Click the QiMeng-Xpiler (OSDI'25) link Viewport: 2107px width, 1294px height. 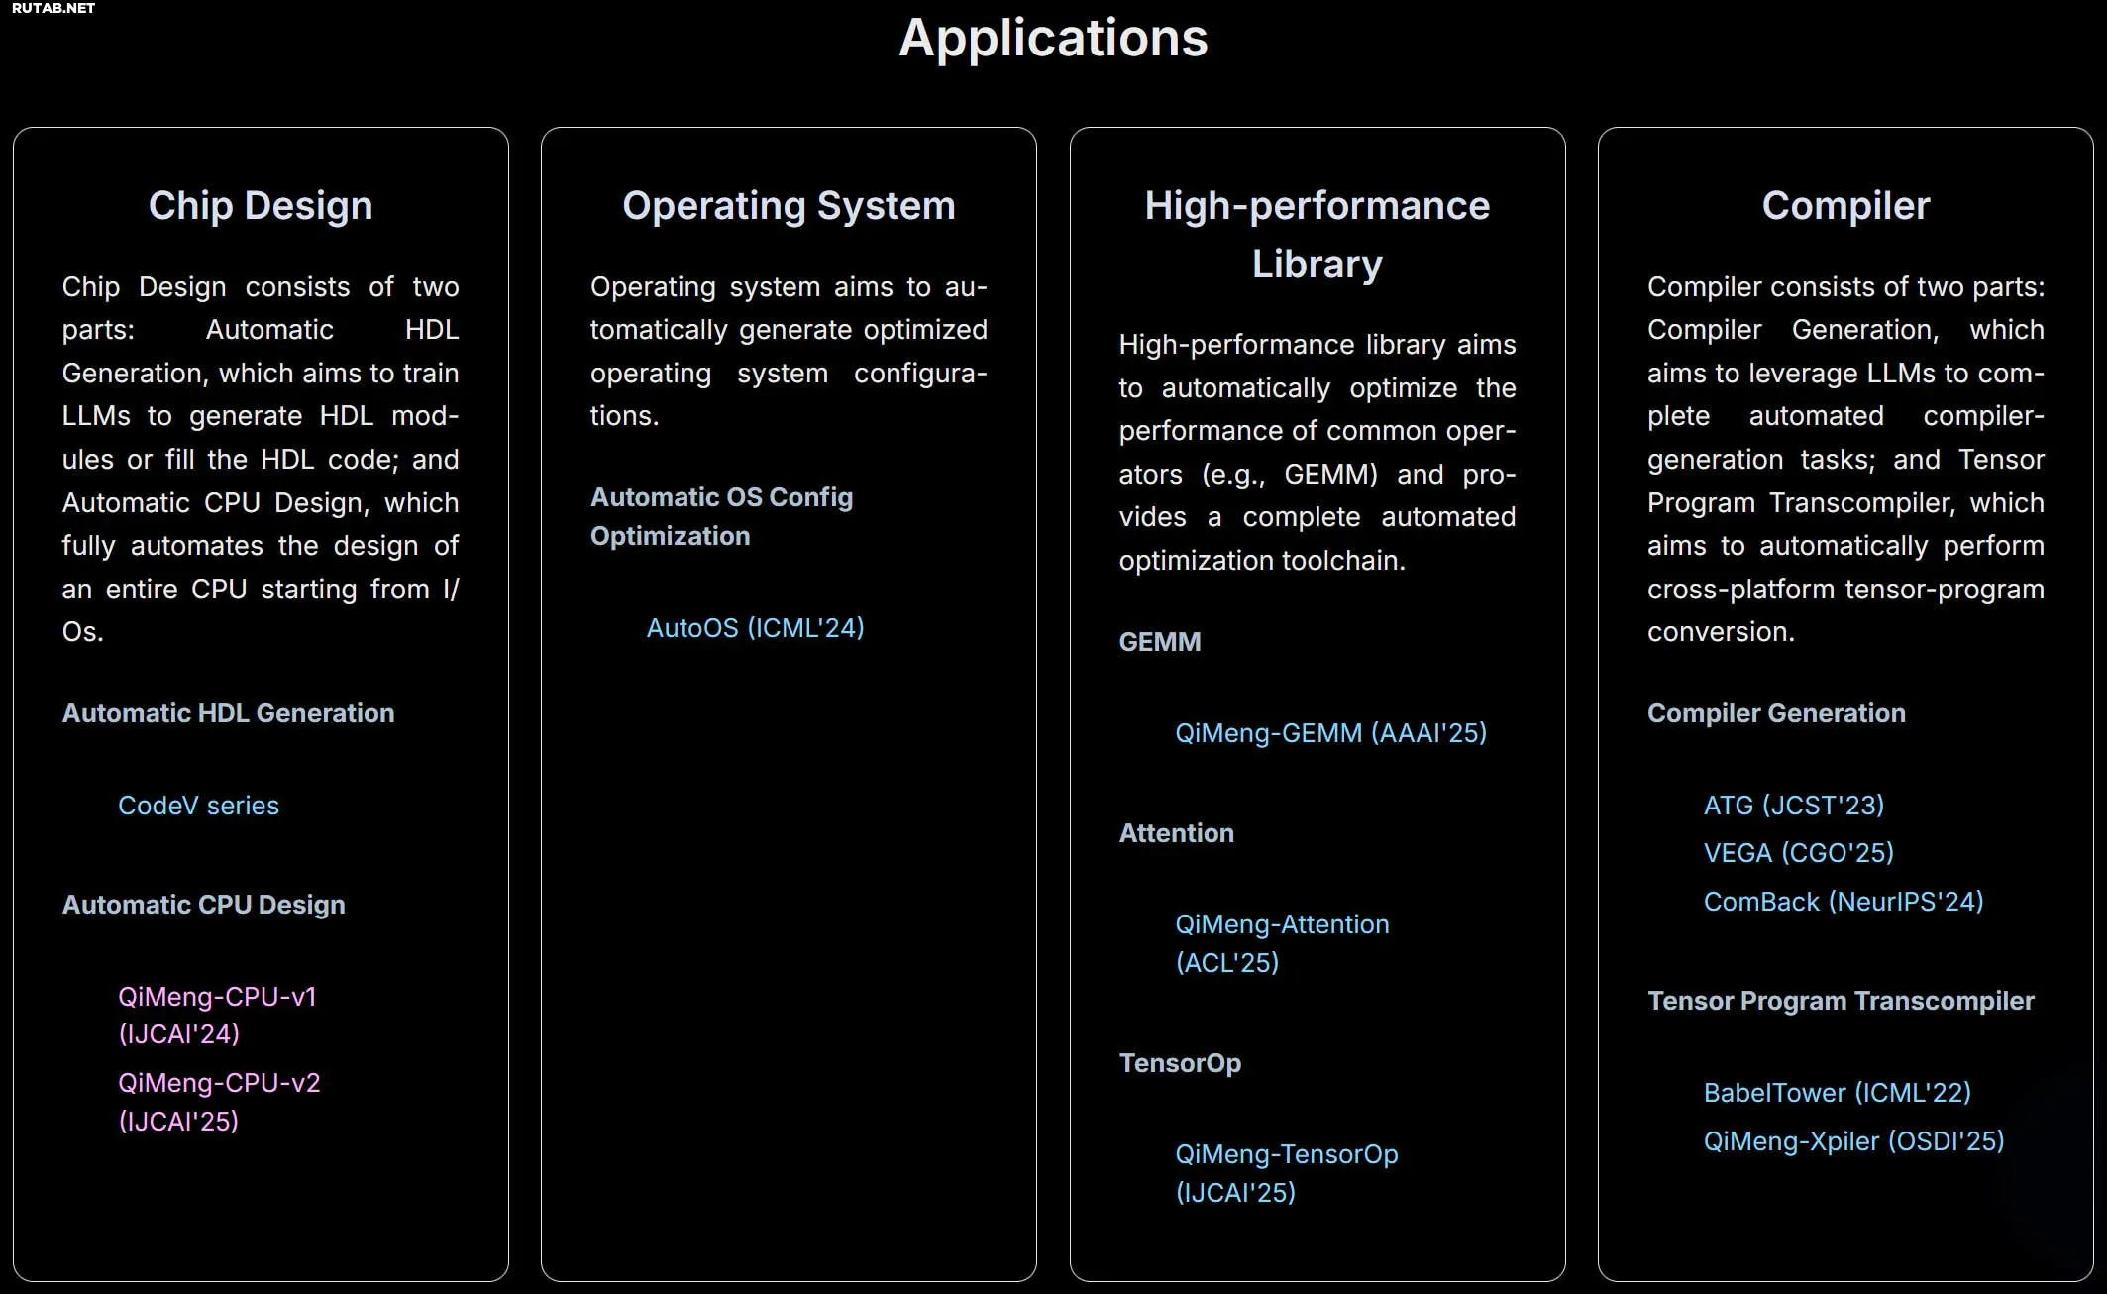(1853, 1141)
